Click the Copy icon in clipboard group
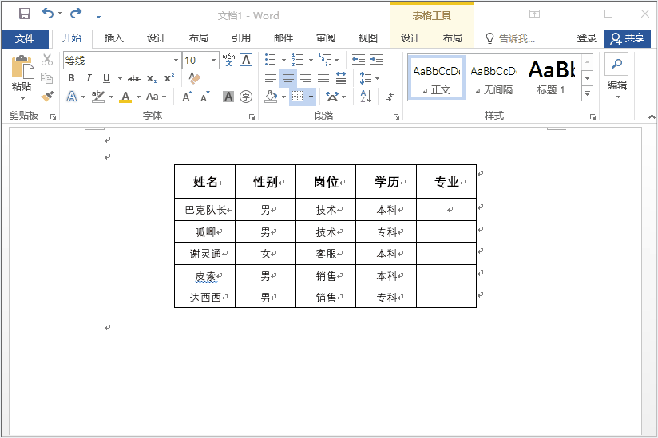This screenshot has width=658, height=438. [47, 78]
